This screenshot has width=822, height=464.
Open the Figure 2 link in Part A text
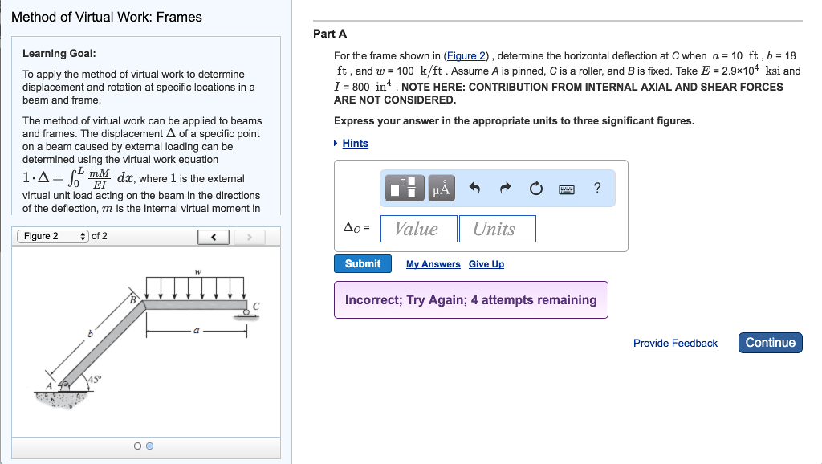point(466,56)
